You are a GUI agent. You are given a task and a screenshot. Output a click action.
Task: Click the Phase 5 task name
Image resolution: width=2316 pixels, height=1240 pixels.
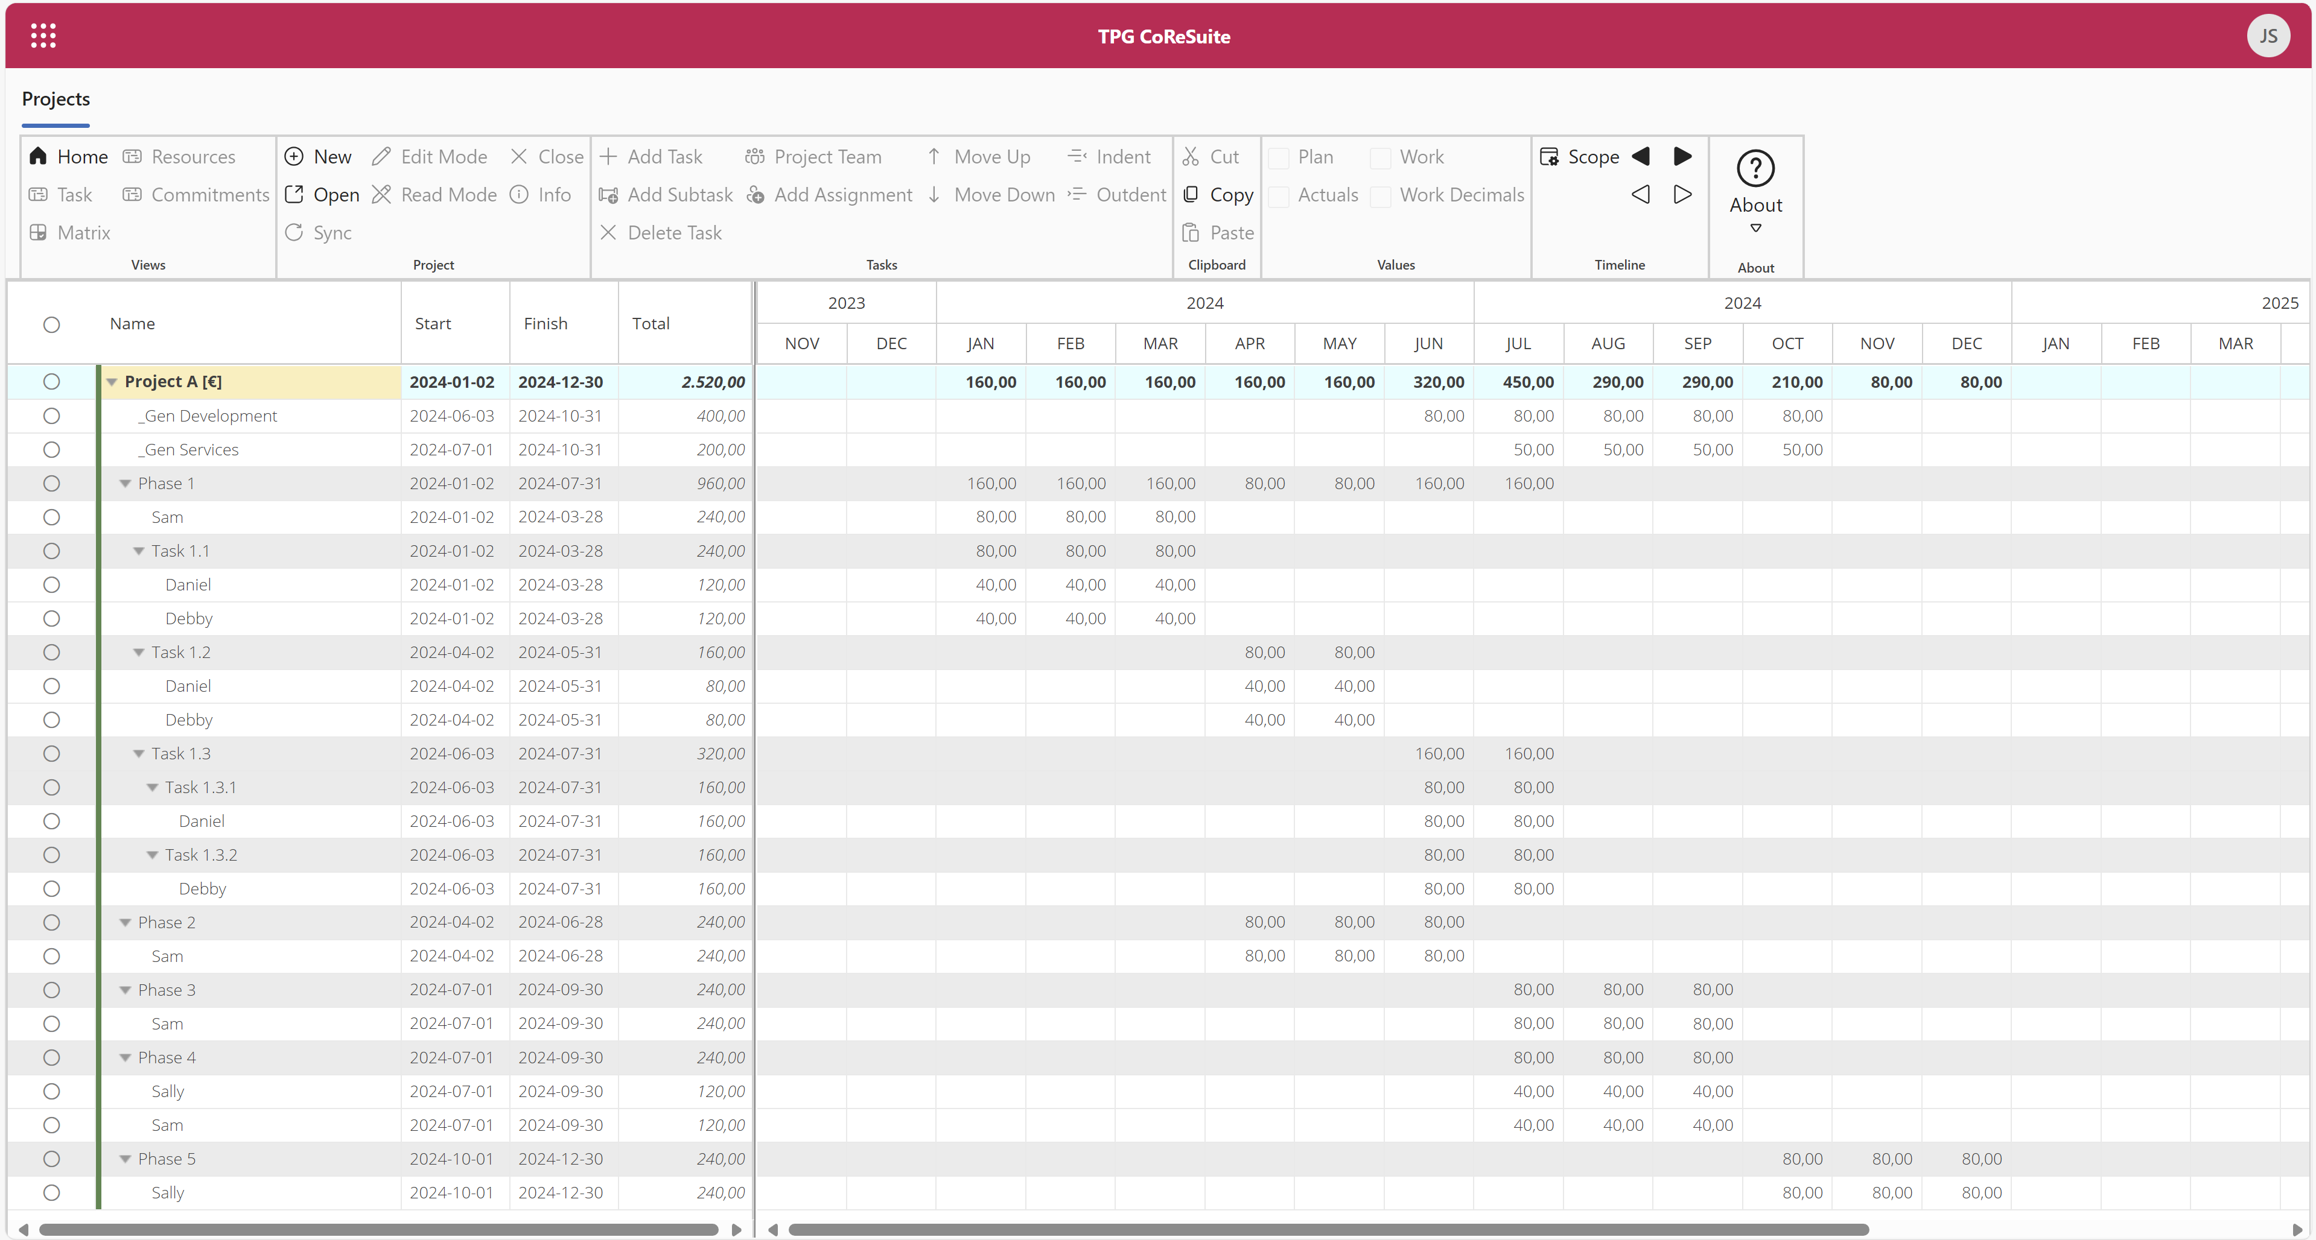click(x=167, y=1158)
